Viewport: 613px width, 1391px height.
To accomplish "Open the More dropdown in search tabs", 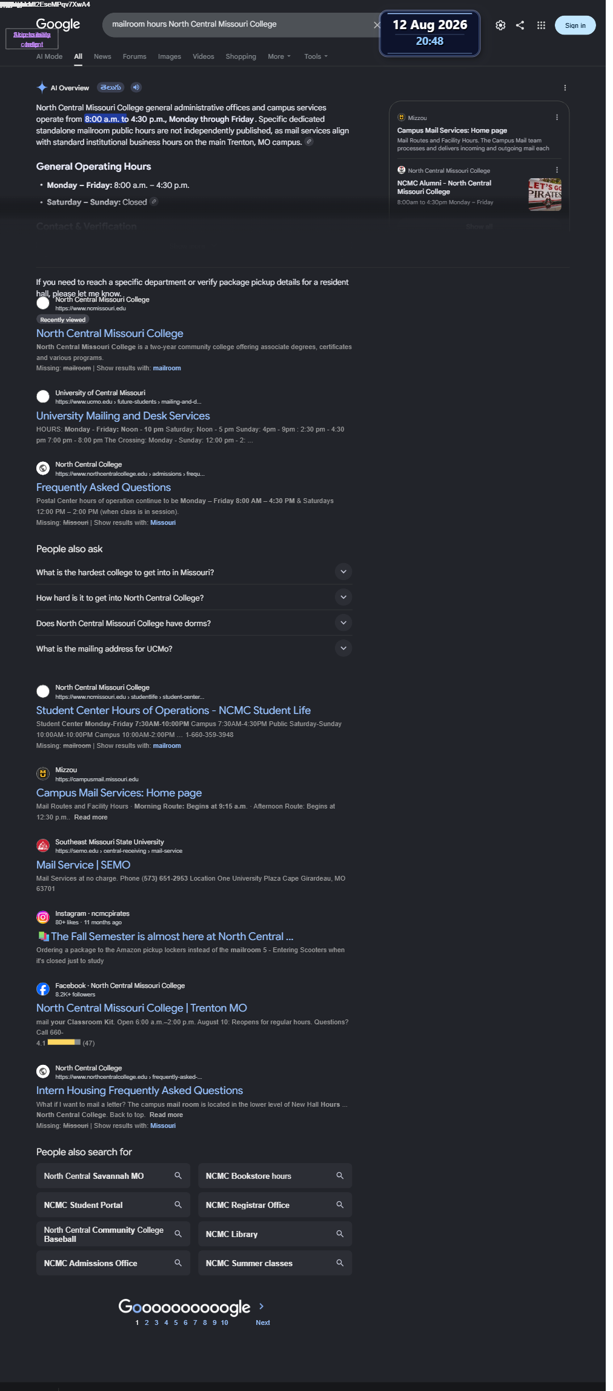I will [279, 56].
